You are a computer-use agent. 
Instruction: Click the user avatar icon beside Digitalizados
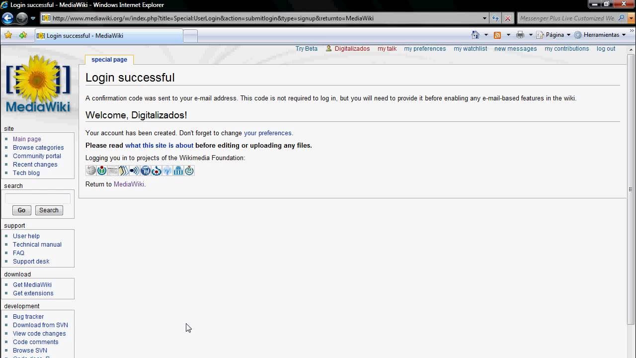click(x=328, y=49)
